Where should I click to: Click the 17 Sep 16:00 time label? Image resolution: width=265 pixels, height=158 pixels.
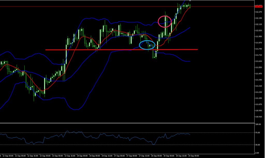[144, 156]
